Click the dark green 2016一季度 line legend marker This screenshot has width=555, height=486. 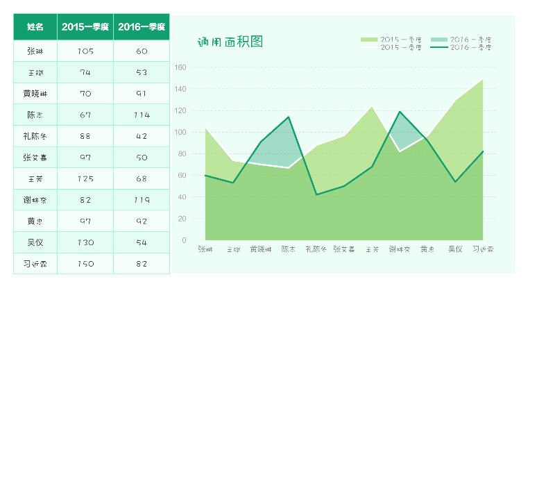439,47
